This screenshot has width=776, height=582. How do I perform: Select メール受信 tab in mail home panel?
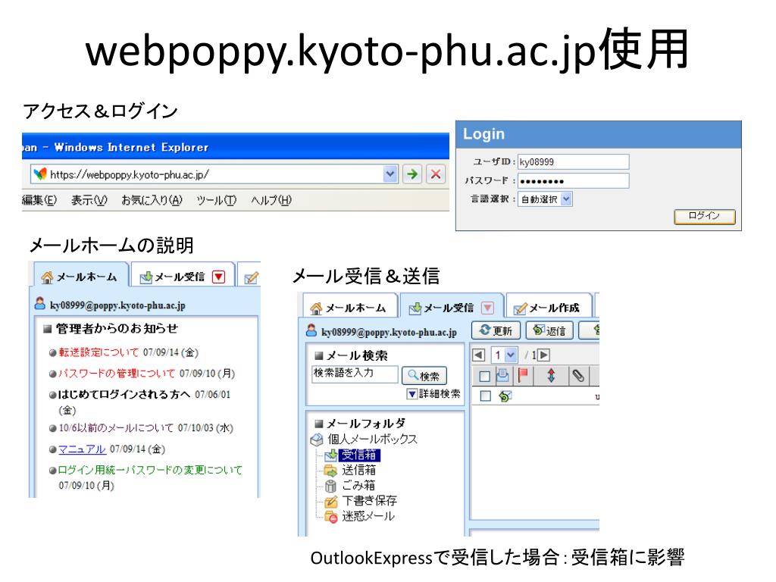(173, 277)
